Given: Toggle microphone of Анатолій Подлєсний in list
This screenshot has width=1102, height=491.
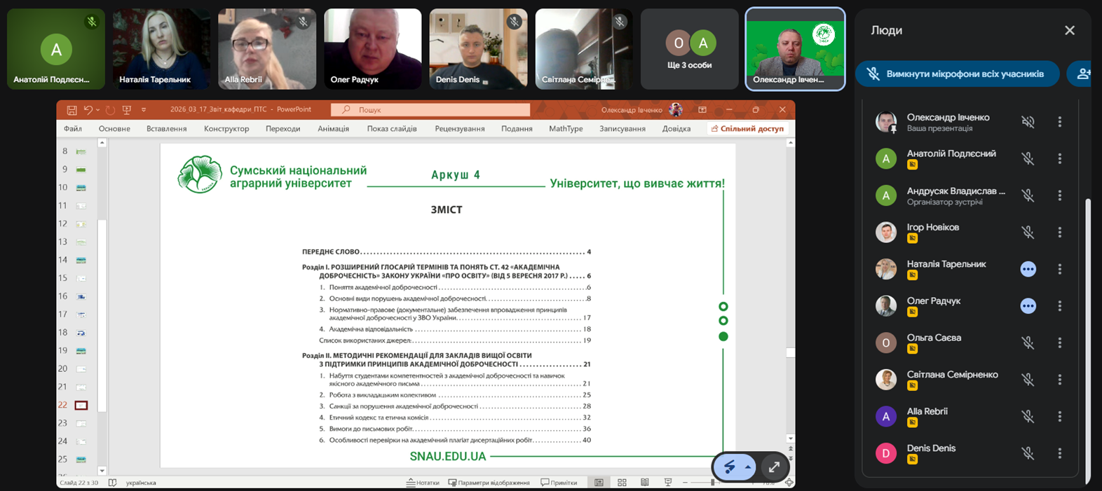Looking at the screenshot, I should 1028,159.
